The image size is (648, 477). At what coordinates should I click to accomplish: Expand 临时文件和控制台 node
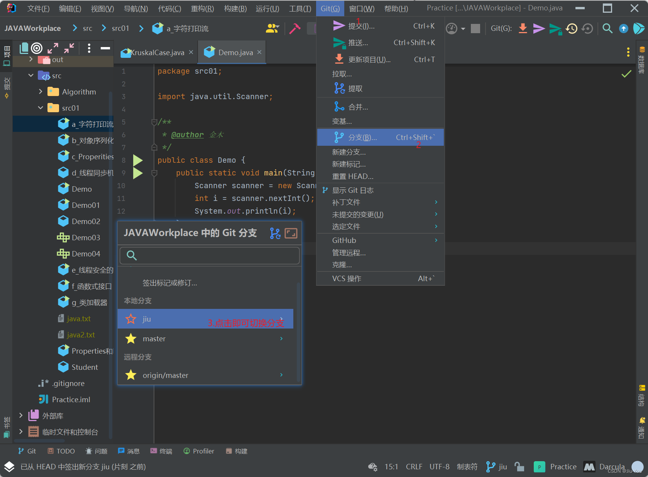[21, 431]
